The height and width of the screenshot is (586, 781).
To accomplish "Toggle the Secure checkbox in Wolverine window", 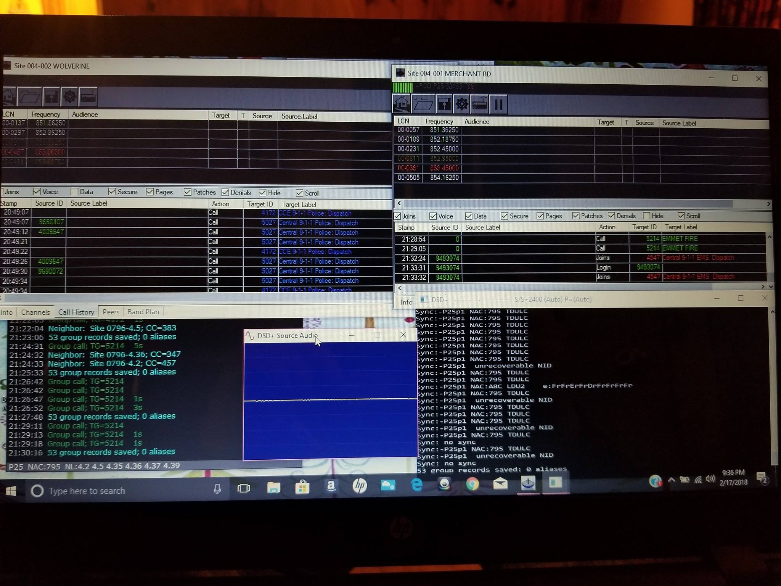I will pyautogui.click(x=112, y=192).
